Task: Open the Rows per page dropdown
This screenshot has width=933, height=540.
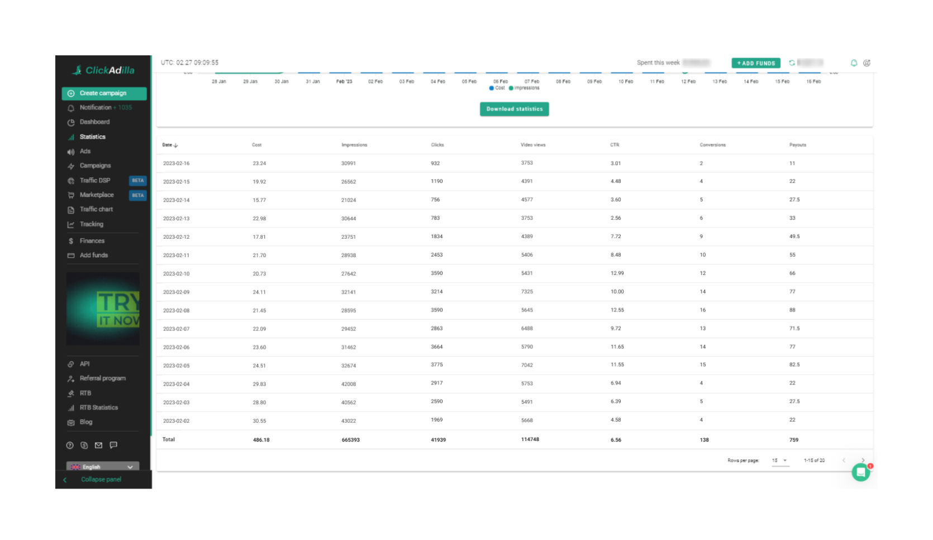Action: point(780,460)
